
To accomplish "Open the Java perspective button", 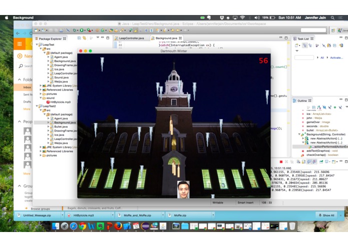I will pos(342,30).
